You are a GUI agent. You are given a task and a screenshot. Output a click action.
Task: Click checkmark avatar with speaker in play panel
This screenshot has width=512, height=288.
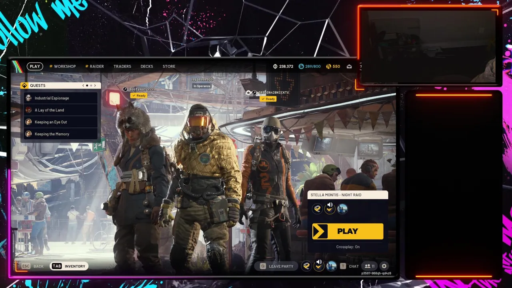coord(330,208)
